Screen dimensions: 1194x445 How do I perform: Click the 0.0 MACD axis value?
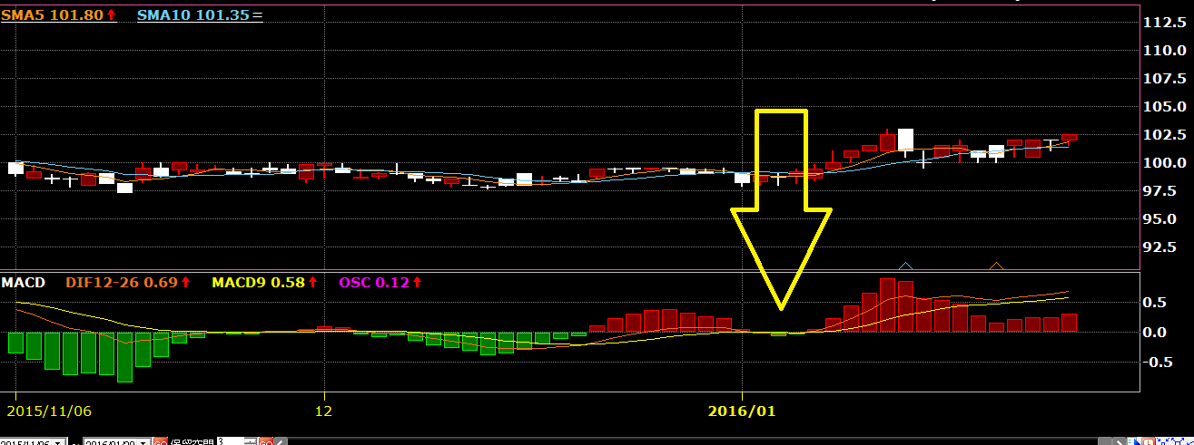[x=1157, y=333]
